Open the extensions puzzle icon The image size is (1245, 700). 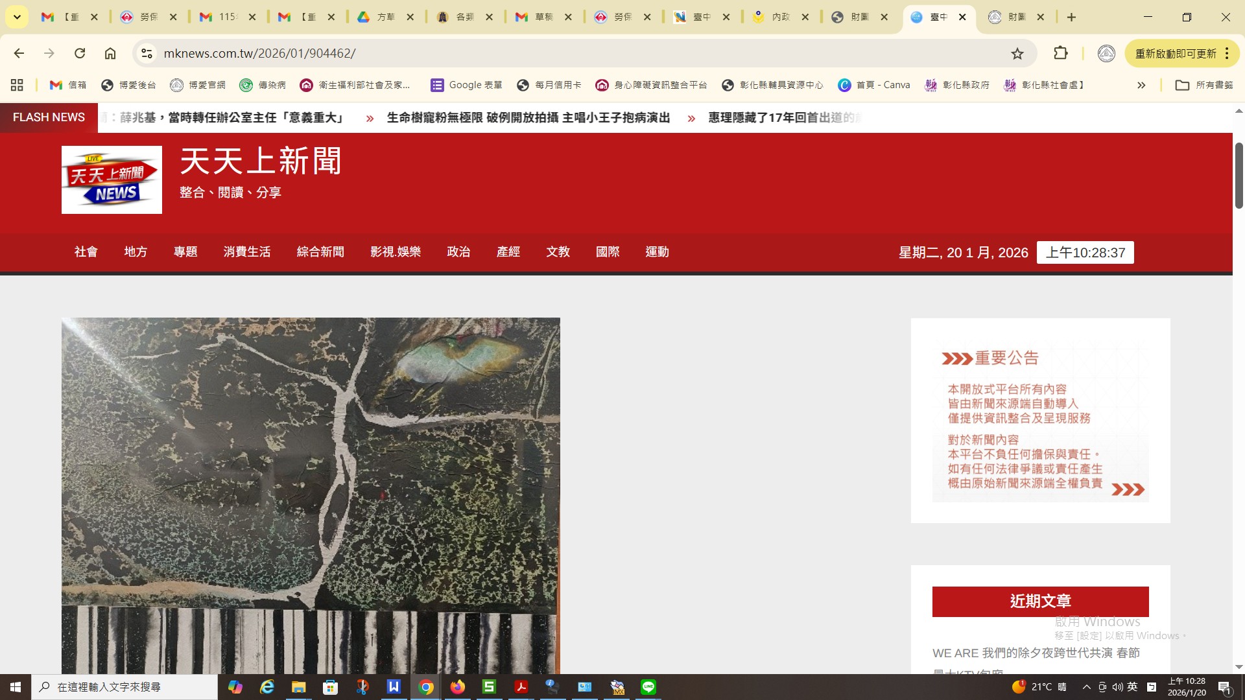click(x=1060, y=53)
